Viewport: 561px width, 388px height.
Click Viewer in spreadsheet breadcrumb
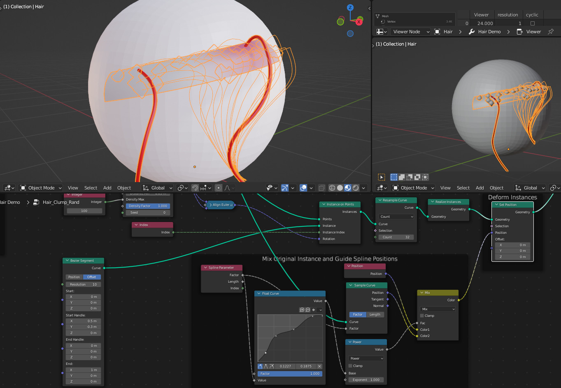click(x=533, y=32)
